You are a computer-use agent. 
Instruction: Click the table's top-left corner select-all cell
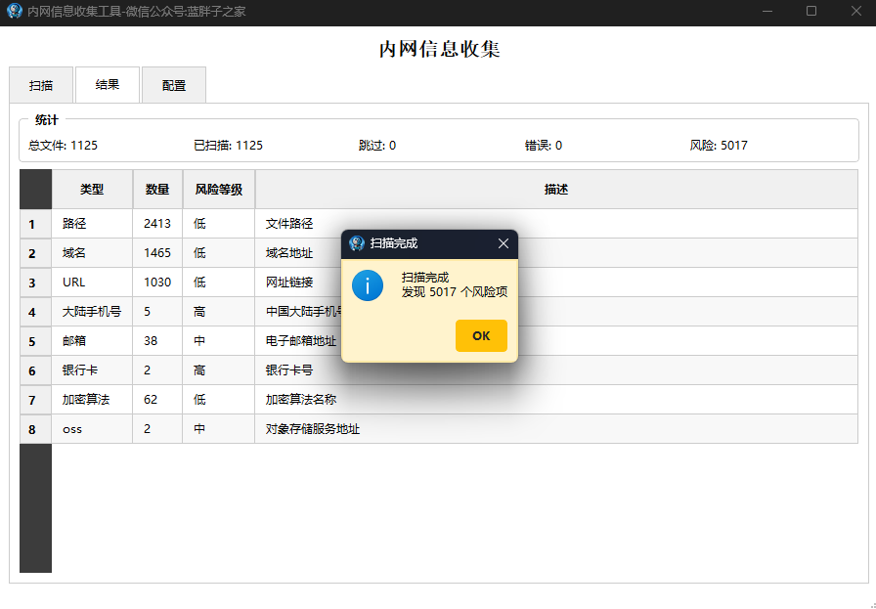[35, 190]
